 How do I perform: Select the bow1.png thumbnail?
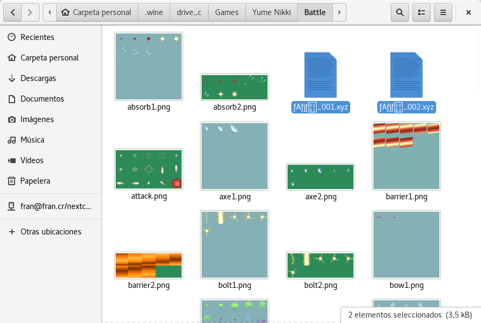coord(406,245)
